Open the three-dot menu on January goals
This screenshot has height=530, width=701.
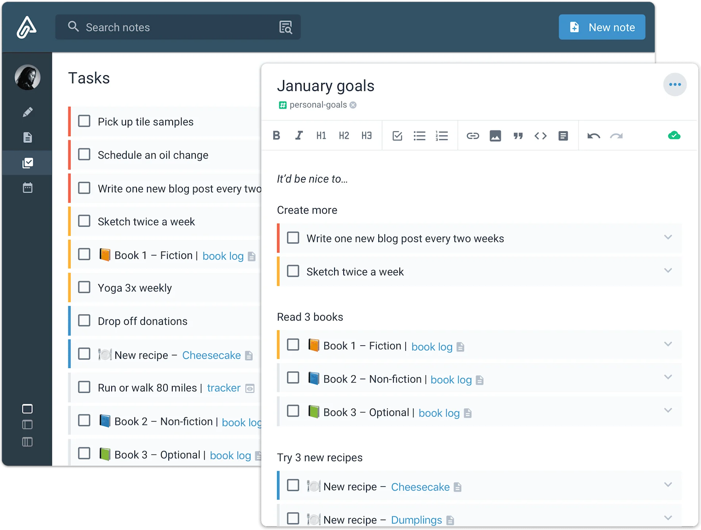tap(675, 84)
